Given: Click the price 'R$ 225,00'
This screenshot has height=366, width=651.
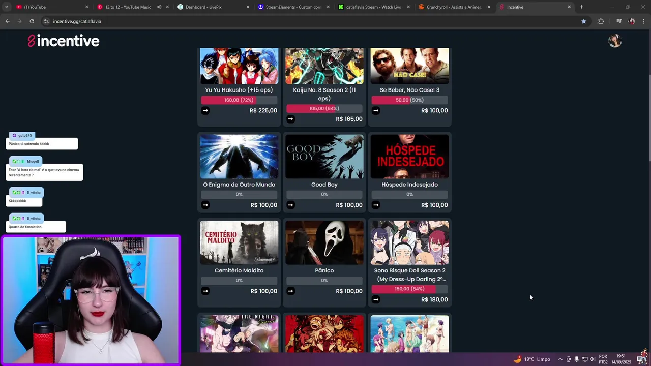Looking at the screenshot, I should click(x=263, y=110).
